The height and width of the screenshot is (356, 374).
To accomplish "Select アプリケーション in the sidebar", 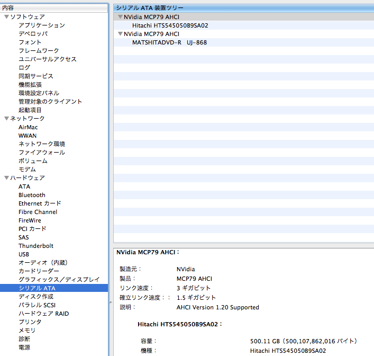I will coord(42,25).
